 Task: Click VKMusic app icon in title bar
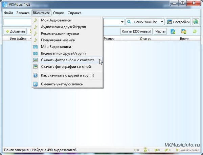pos(5,4)
